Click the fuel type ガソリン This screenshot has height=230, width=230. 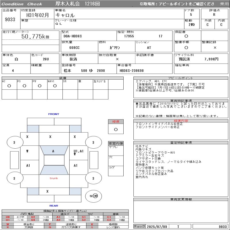pyautogui.click(x=114, y=48)
